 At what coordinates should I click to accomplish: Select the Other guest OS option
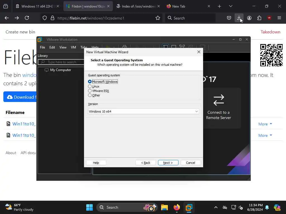click(x=90, y=95)
